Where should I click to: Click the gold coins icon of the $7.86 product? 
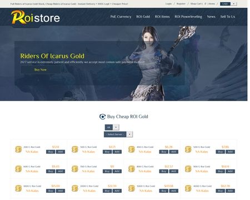pos(188,149)
